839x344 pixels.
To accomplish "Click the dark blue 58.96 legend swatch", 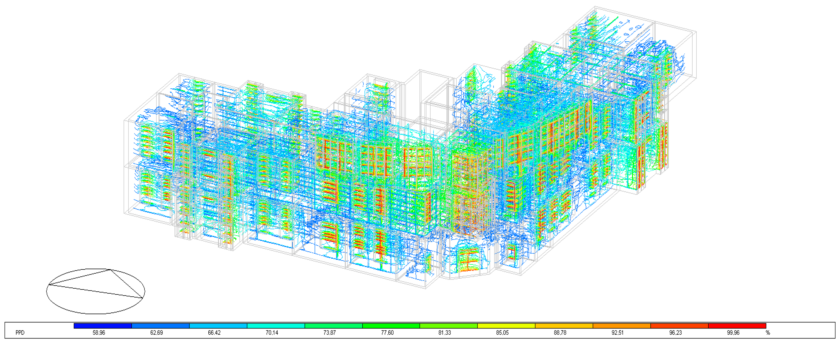I will pyautogui.click(x=103, y=326).
